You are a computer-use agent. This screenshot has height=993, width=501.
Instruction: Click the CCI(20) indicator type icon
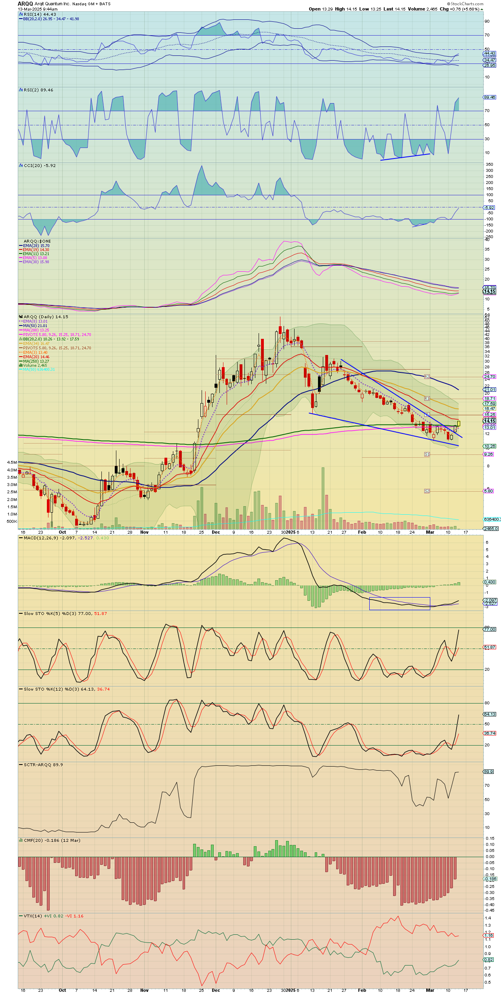coord(21,166)
